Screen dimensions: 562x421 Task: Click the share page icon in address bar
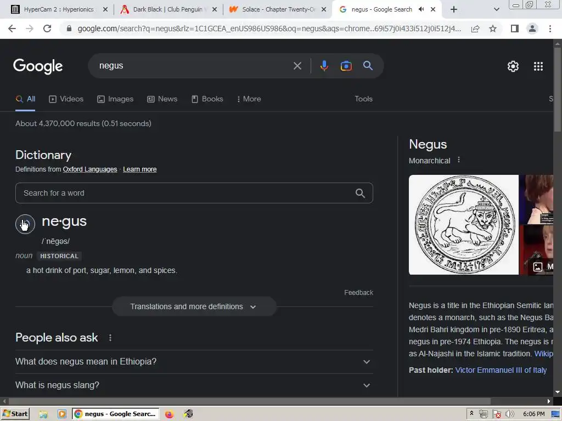pos(475,29)
